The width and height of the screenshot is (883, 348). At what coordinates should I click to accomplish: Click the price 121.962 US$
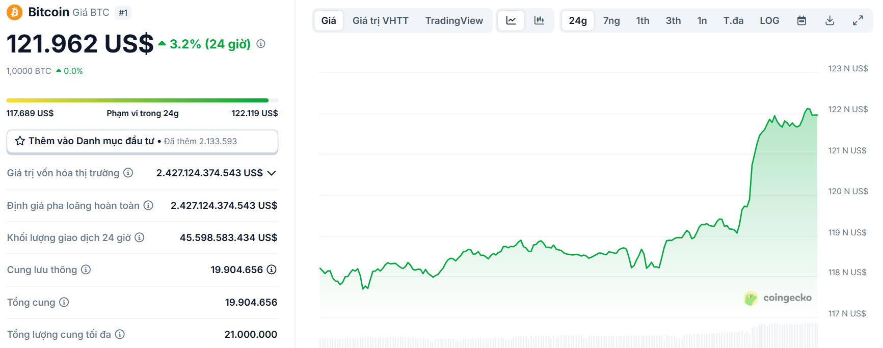click(x=80, y=44)
